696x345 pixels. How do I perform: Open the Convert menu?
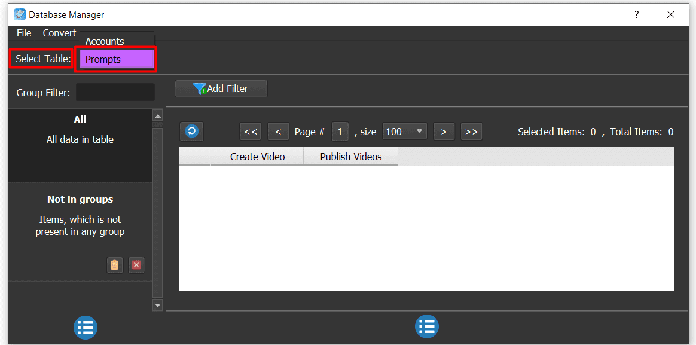(x=59, y=33)
